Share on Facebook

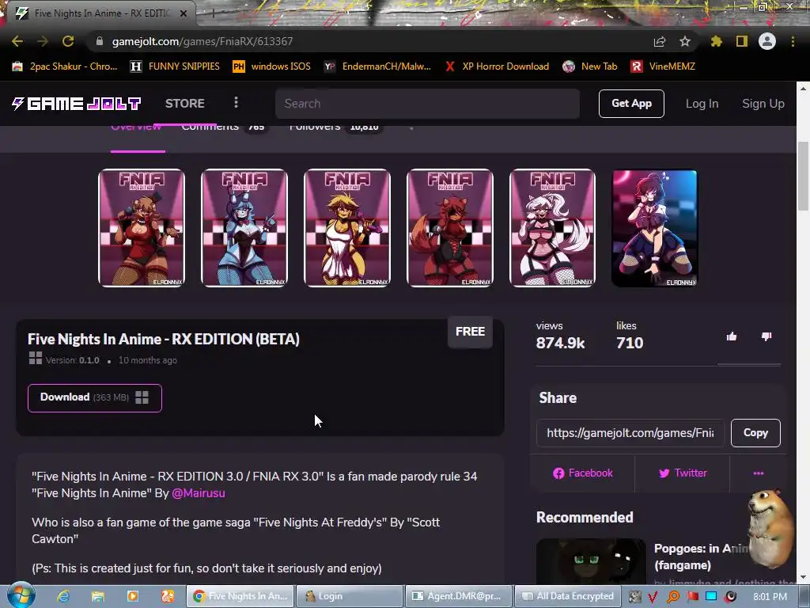click(583, 473)
